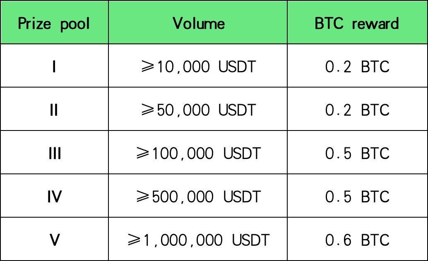Select the ≥50,000 USDT volume cell

coord(198,110)
